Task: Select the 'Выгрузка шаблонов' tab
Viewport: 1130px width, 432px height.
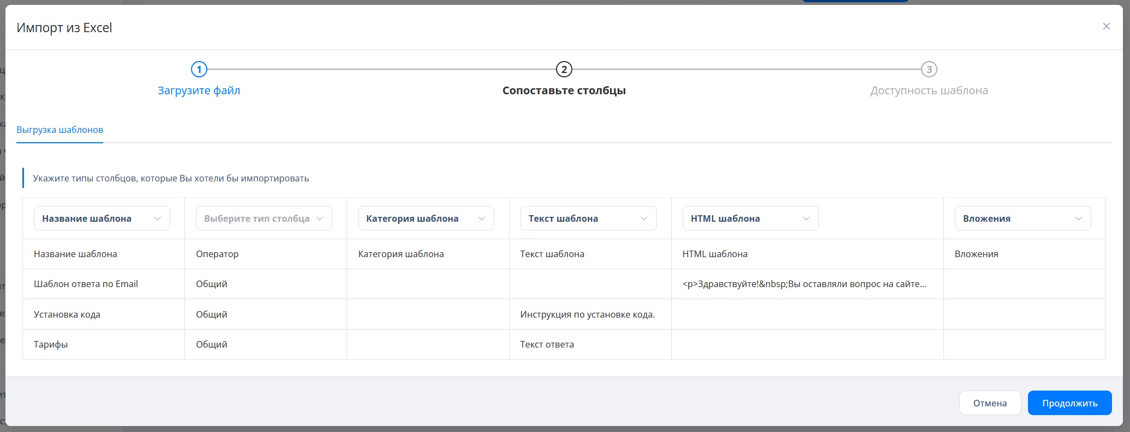Action: (59, 130)
